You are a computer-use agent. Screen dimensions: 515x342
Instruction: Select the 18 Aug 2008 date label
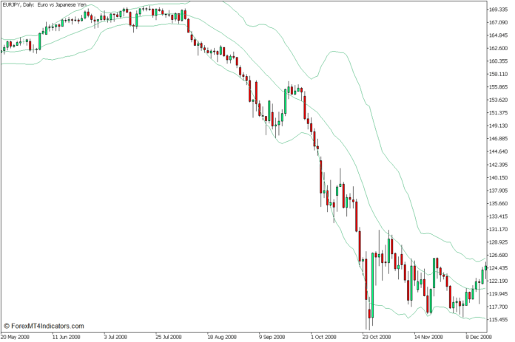[x=221, y=337]
